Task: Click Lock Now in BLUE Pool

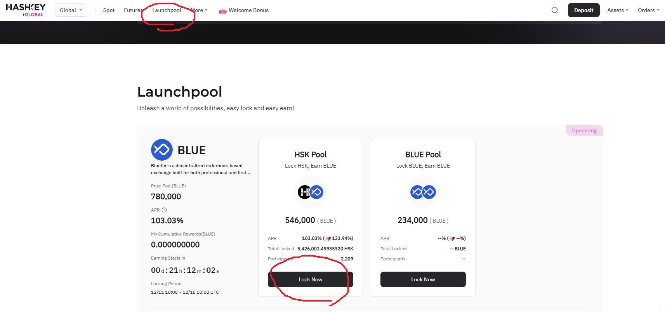Action: [423, 279]
